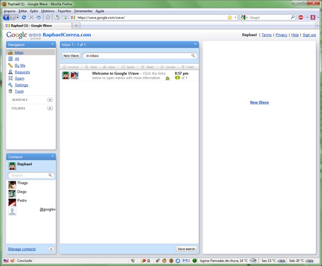322x266 pixels.
Task: Open the Ferramentas menu
Action: click(83, 11)
